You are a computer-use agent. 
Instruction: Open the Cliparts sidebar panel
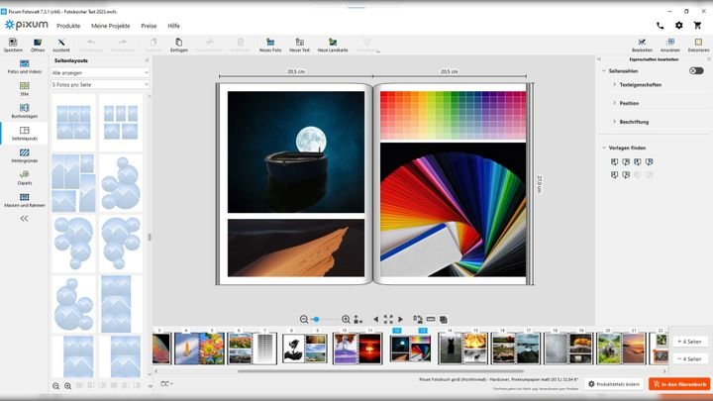click(24, 174)
